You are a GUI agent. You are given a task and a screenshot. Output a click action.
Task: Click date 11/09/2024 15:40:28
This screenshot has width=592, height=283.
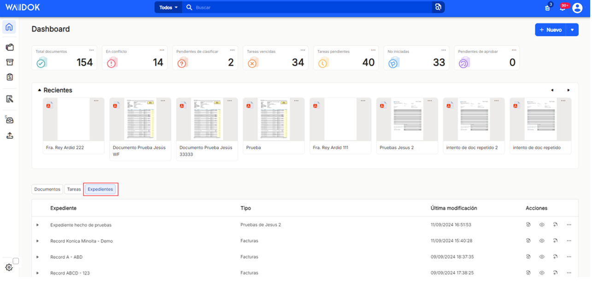pos(452,242)
